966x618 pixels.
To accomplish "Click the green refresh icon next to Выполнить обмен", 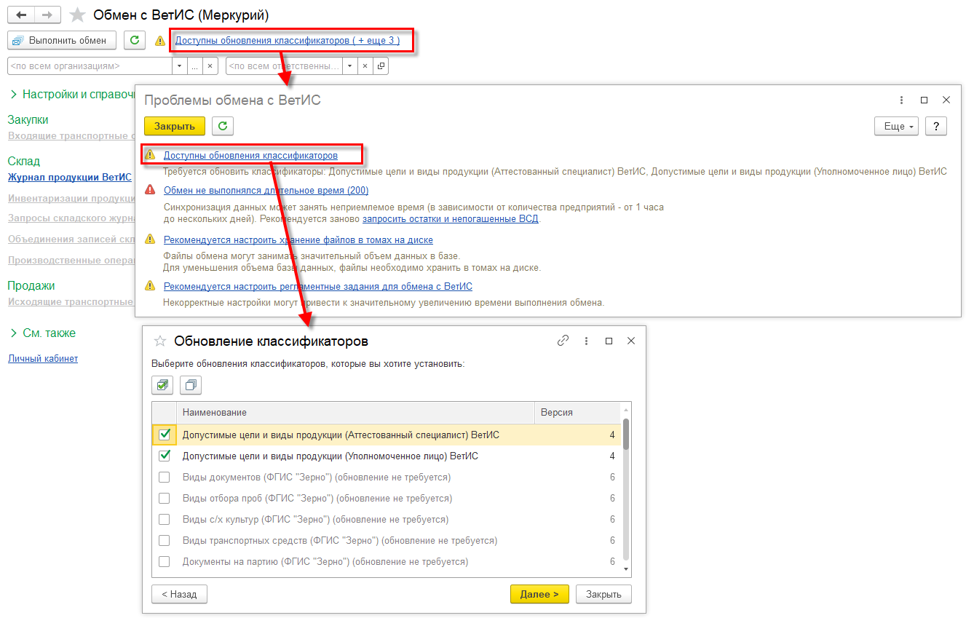I will (x=135, y=41).
